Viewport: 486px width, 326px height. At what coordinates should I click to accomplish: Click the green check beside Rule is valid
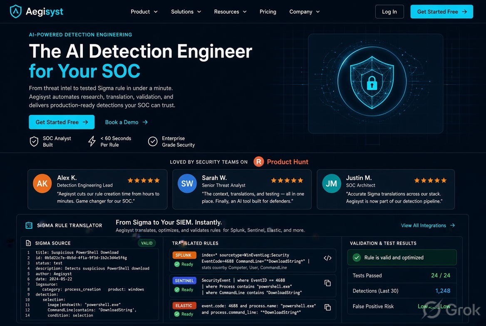tap(357, 257)
